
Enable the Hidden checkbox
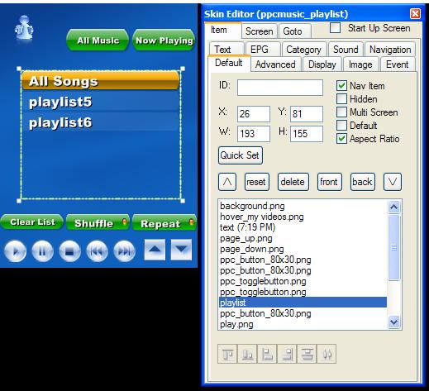tap(341, 99)
